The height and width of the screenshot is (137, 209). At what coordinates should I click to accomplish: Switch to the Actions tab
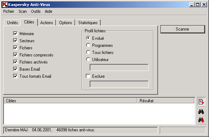tap(47, 23)
